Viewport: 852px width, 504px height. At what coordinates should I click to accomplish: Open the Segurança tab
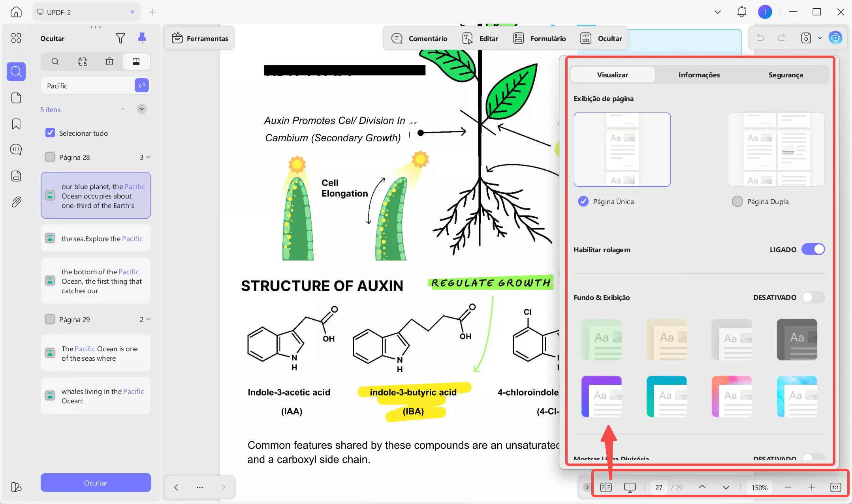click(785, 75)
